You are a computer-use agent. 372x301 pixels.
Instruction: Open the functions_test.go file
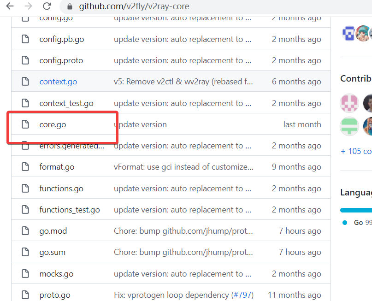(70, 210)
